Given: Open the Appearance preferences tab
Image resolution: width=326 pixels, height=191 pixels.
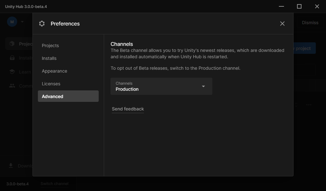Looking at the screenshot, I should click(68, 71).
